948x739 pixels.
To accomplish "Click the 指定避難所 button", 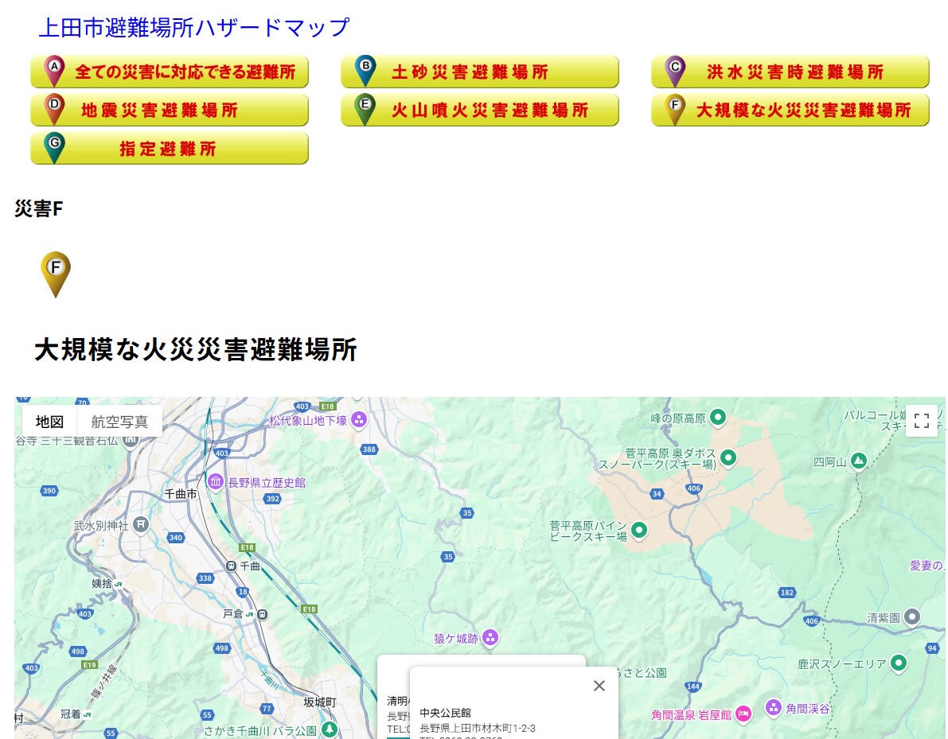I will pyautogui.click(x=170, y=148).
